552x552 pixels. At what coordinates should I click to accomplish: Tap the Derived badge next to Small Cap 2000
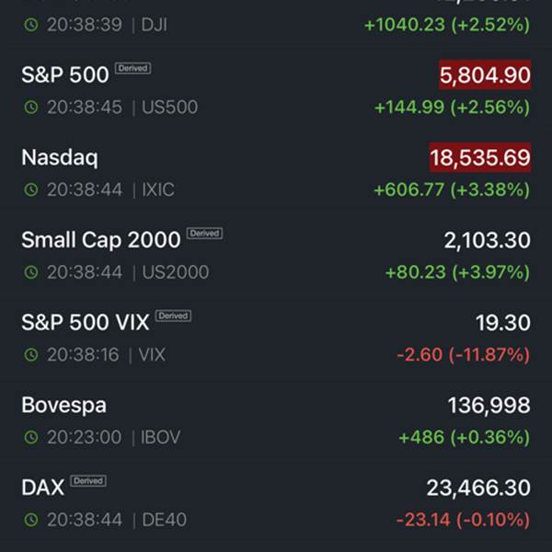click(x=204, y=233)
